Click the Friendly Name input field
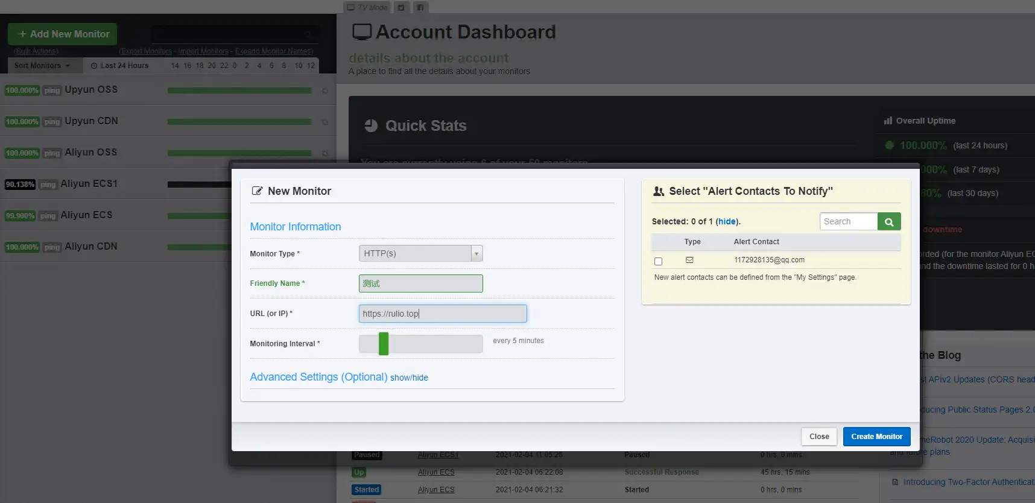The width and height of the screenshot is (1035, 503). [420, 283]
